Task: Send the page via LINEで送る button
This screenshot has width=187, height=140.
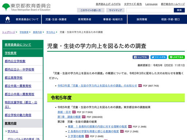Action: coord(176,57)
